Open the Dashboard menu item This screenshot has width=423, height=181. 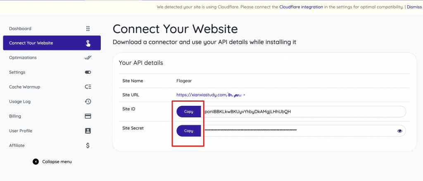point(20,29)
